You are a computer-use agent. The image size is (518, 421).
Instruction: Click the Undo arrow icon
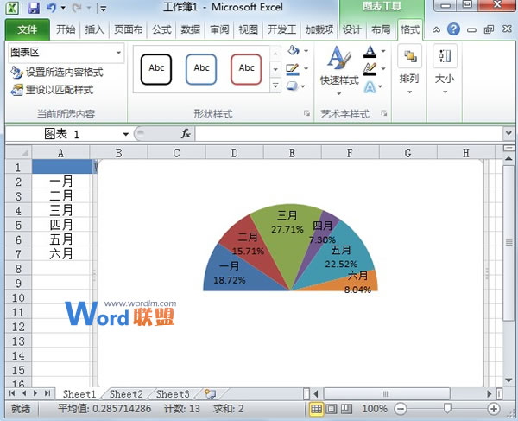(51, 8)
